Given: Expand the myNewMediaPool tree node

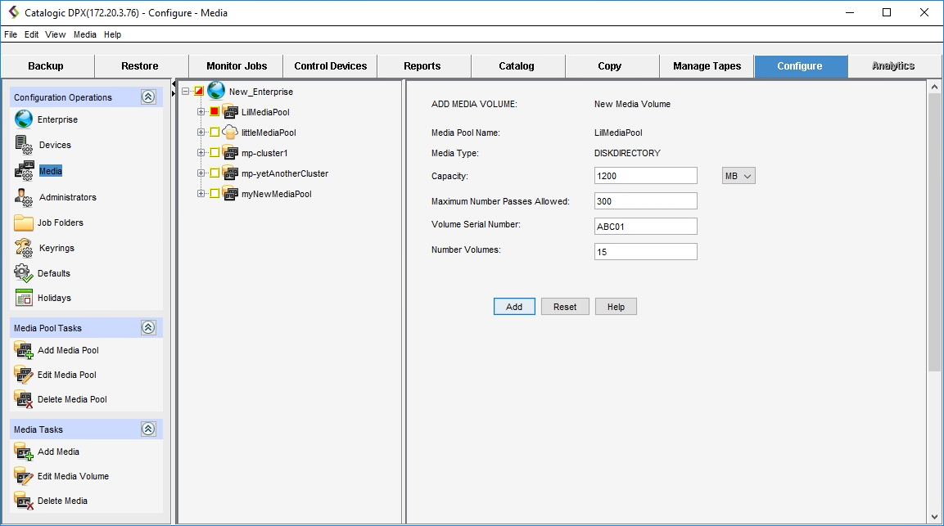Looking at the screenshot, I should 201,194.
